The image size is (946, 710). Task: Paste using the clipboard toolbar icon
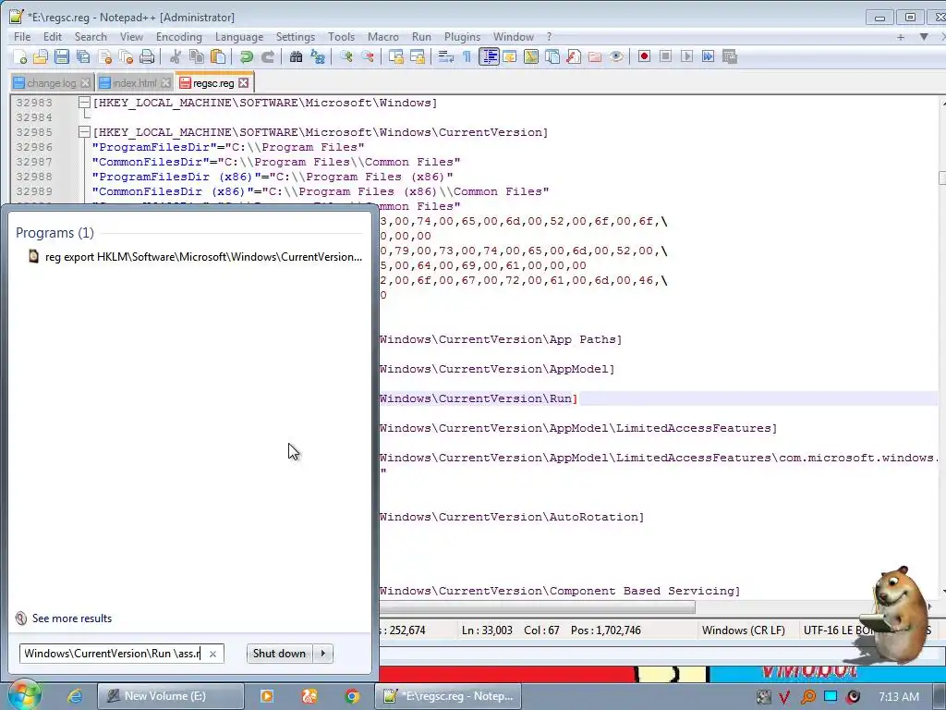[218, 56]
